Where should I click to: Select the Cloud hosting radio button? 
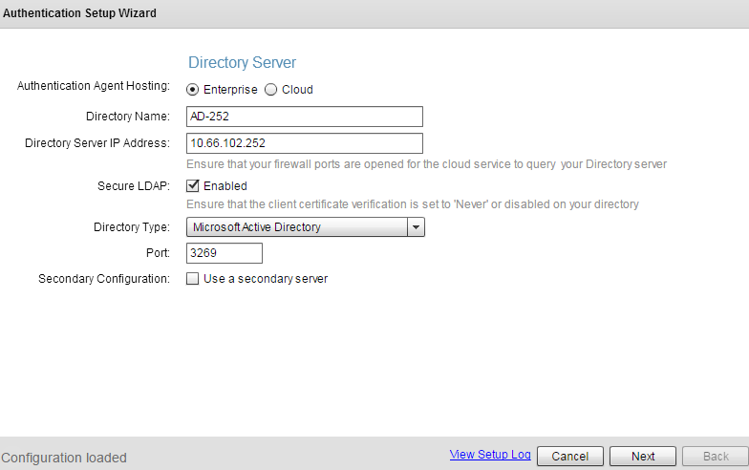pos(270,90)
